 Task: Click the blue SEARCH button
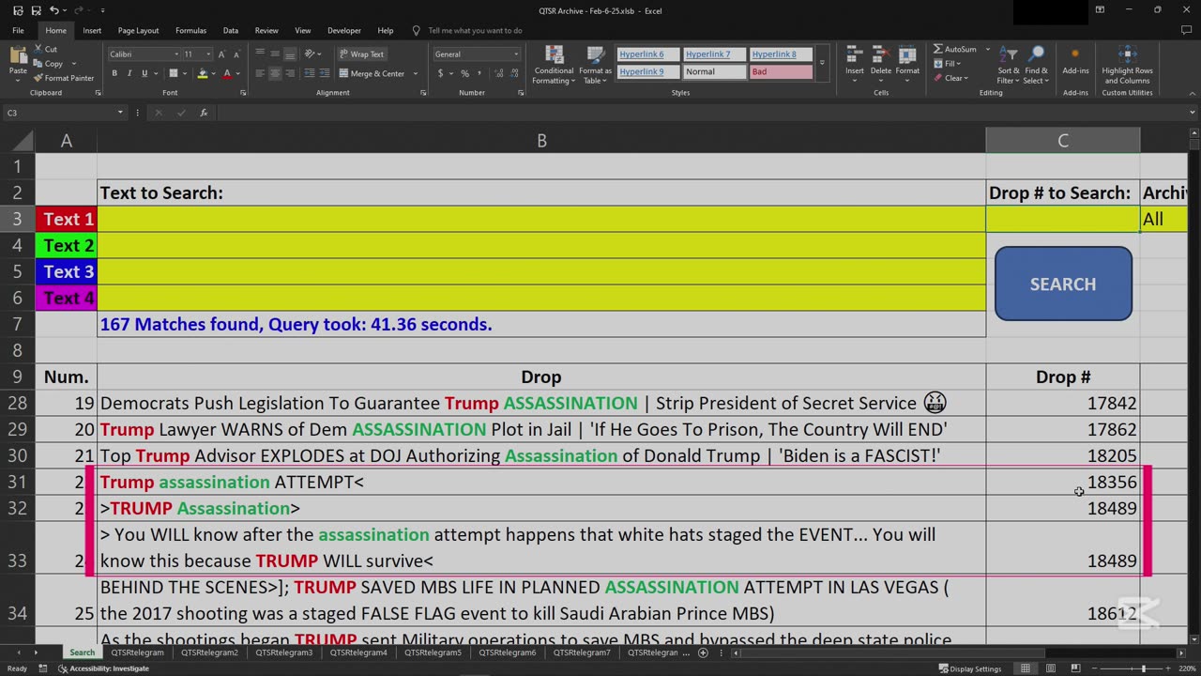tap(1063, 284)
